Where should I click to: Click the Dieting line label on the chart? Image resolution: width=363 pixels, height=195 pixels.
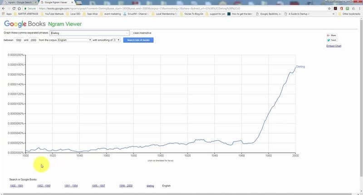tap(300, 67)
